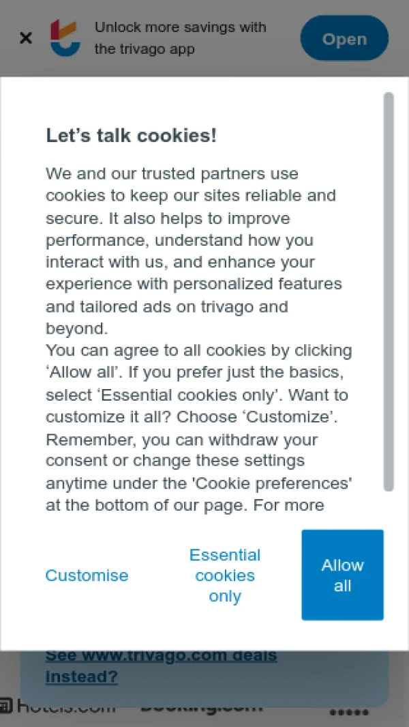The image size is (409, 727).
Task: Follow 'See www.trivago.com deals instead?' link
Action: pyautogui.click(x=161, y=666)
